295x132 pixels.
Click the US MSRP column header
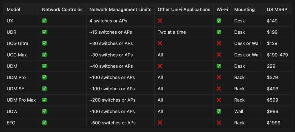coord(277,9)
